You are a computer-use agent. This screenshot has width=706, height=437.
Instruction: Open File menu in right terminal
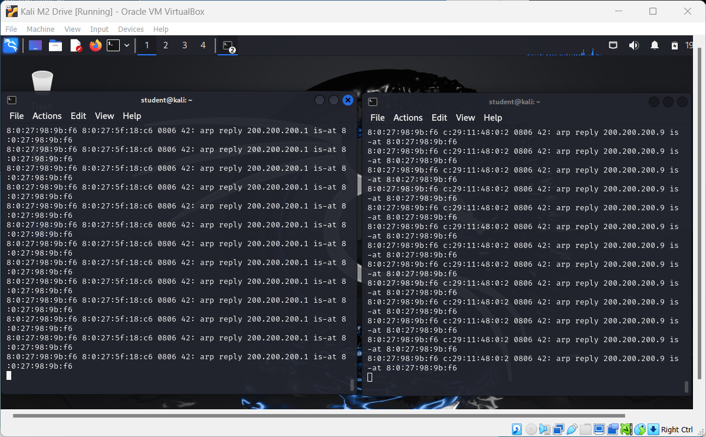click(377, 118)
